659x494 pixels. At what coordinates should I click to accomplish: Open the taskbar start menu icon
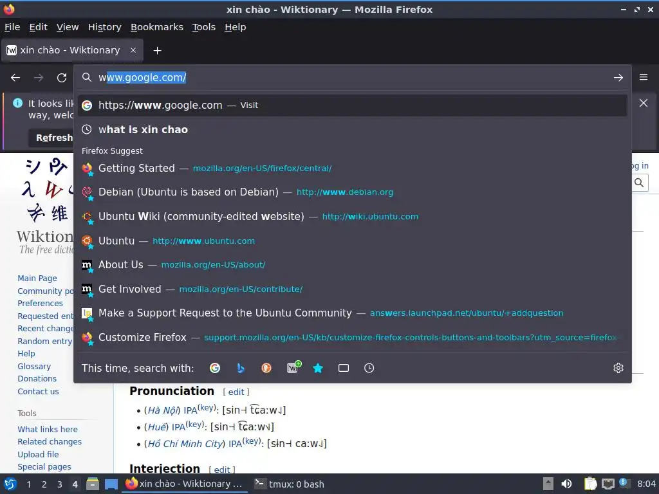[10, 484]
